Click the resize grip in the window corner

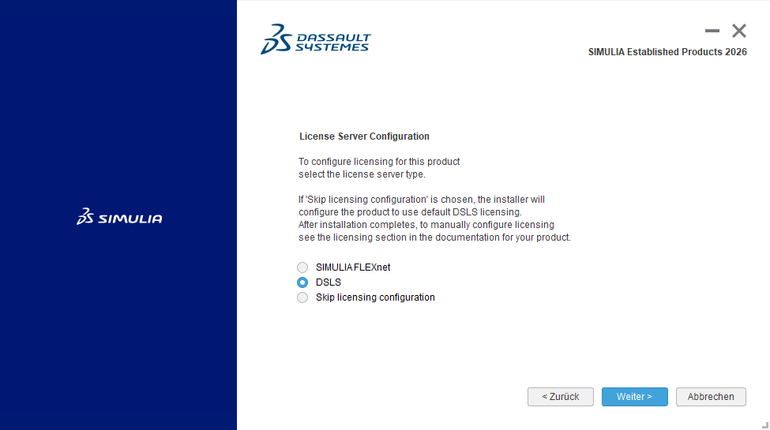click(x=764, y=424)
